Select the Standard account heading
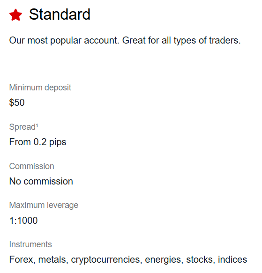The image size is (262, 273). click(x=60, y=15)
